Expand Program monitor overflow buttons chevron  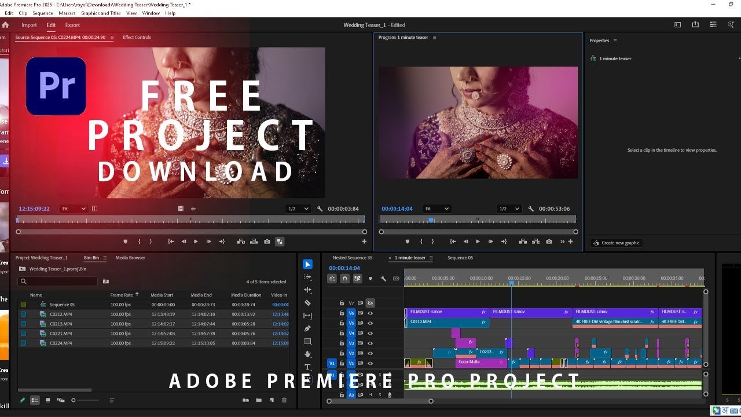pyautogui.click(x=563, y=242)
